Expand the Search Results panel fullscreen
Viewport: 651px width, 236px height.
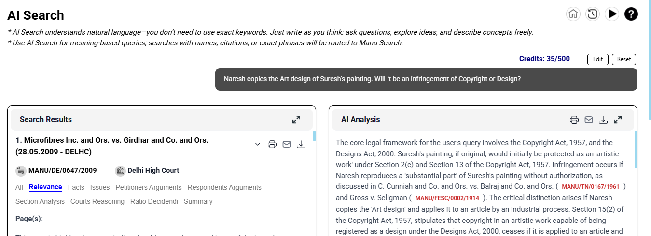point(296,119)
